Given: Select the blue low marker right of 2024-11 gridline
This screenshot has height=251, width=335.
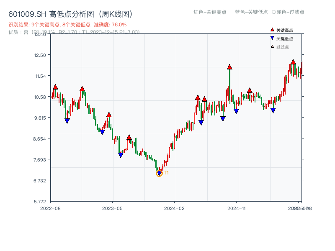Looking at the screenshot, I should tap(236, 111).
